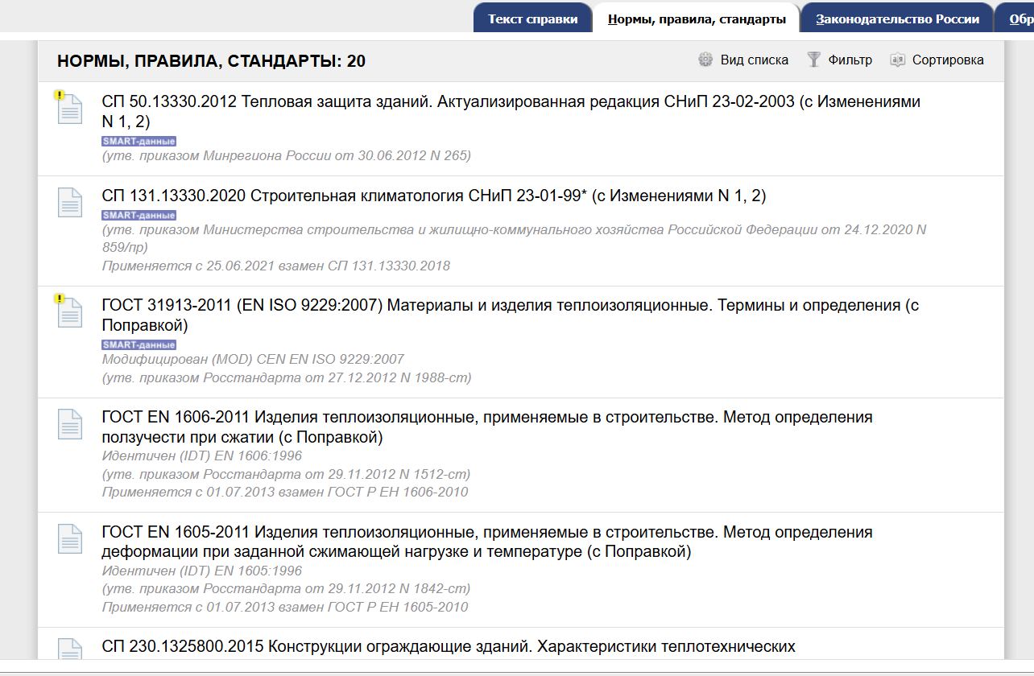Click text приказом Росстандарта от 29.11.2012 N 1842-ст
1034x676 pixels.
[x=287, y=589]
